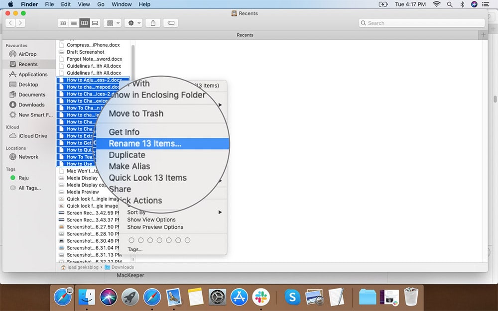Viewport: 498px width, 311px height.
Task: Select Rename 13 Items in the context menu
Action: 144,143
